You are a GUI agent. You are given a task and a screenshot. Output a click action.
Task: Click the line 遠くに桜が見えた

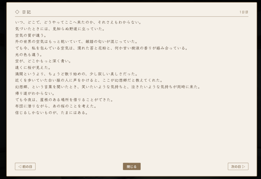[x=33, y=68]
